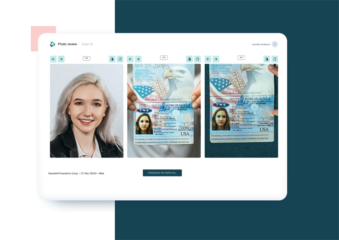Go to next image above the selfie photo
339x240 pixels.
[61, 59]
